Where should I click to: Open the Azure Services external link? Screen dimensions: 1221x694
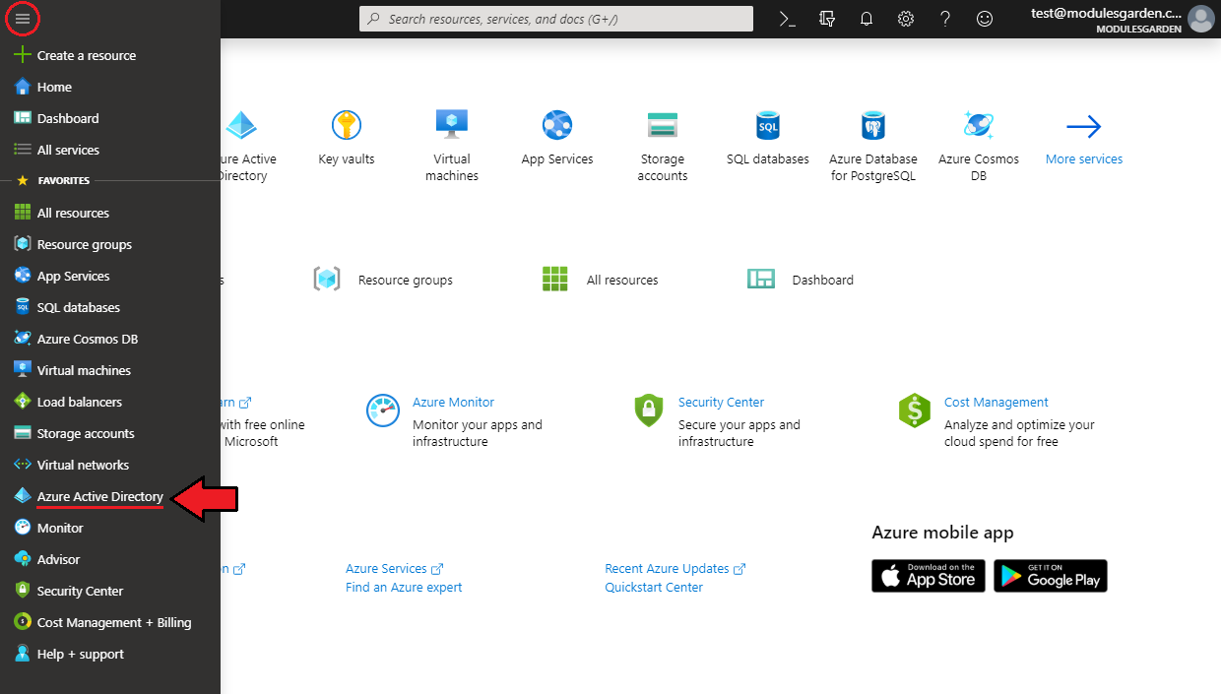point(395,568)
